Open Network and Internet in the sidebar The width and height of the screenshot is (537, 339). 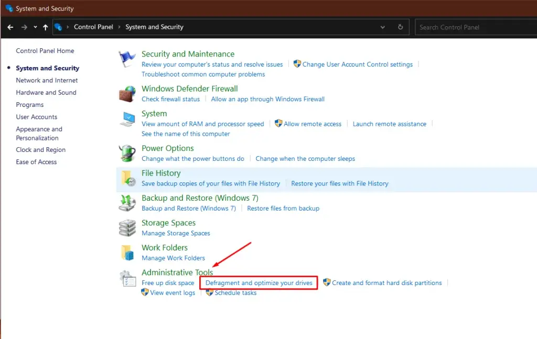[x=47, y=80]
